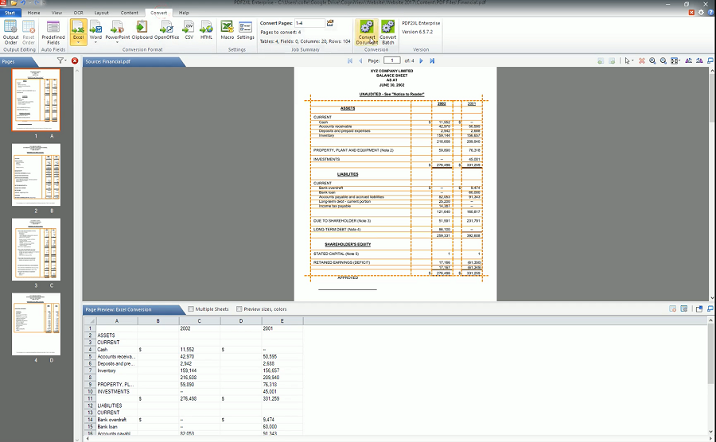Click column C header in preview

click(199, 321)
